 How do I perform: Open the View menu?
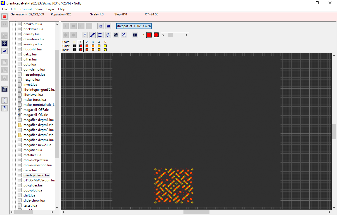coord(39,9)
